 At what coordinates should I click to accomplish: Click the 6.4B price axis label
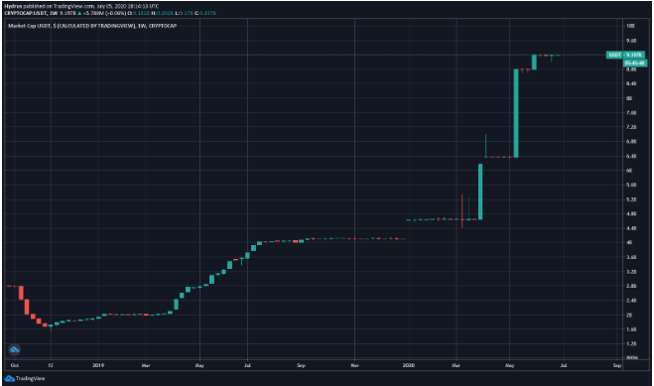click(x=631, y=156)
